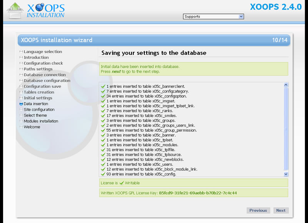Click active blue bullet beside Data insertion
The width and height of the screenshot is (308, 223).
pos(21,104)
